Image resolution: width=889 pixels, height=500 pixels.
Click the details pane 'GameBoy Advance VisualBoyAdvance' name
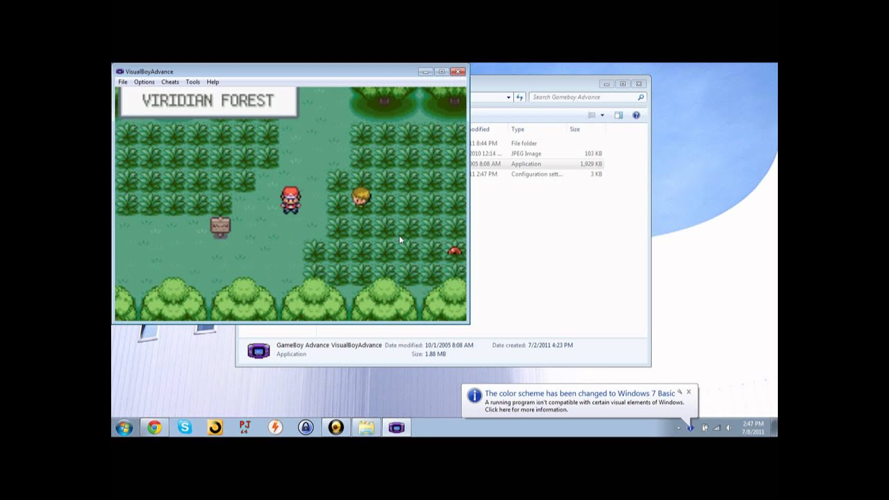pyautogui.click(x=329, y=345)
